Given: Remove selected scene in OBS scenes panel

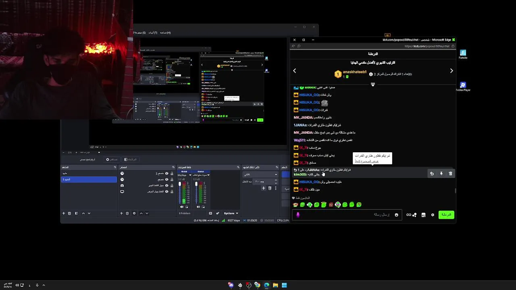Looking at the screenshot, I should click(69, 213).
